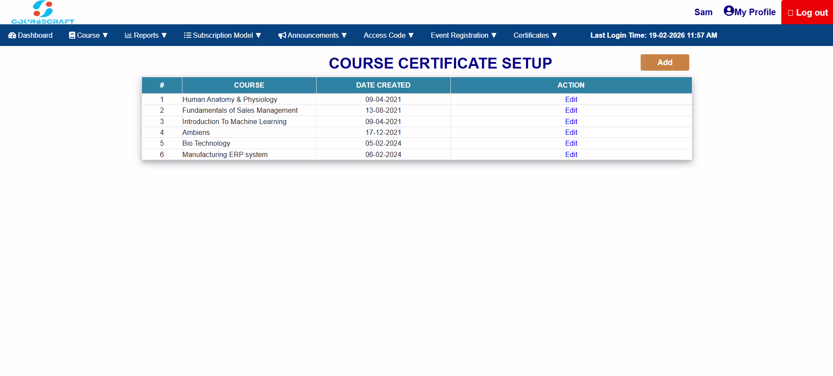Click the My Profile user icon

pos(729,11)
